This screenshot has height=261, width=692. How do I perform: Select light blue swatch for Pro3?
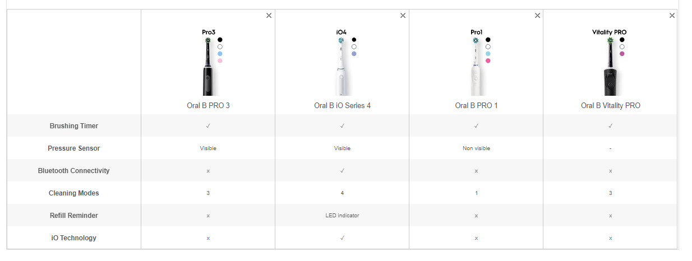220,54
